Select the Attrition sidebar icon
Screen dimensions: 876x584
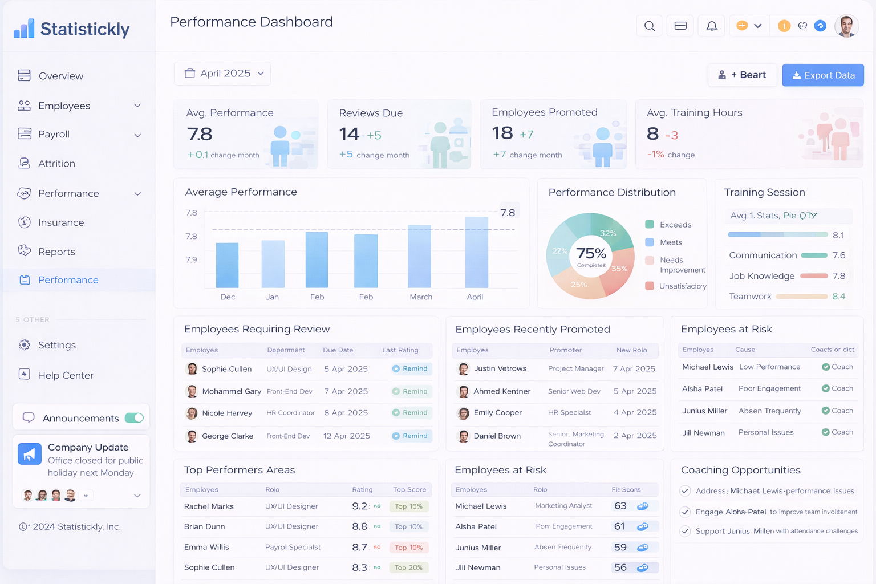pos(24,163)
